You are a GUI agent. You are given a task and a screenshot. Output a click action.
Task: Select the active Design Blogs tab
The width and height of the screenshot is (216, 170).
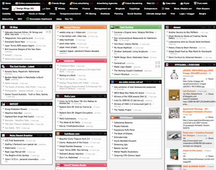pos(26,9)
